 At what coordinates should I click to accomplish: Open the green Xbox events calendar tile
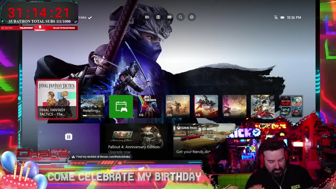tap(121, 106)
